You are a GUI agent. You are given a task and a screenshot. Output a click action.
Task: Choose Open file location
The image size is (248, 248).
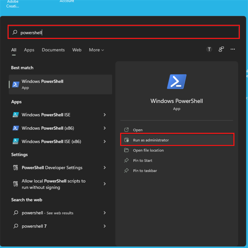(177, 150)
